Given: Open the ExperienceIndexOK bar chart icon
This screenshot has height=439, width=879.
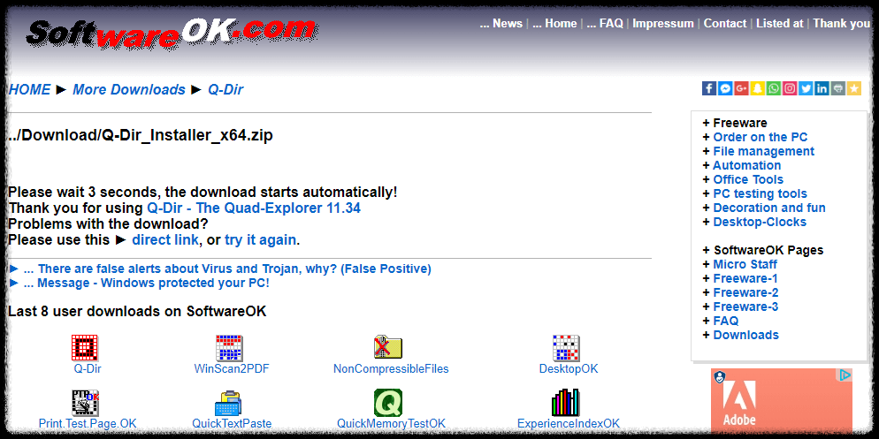Looking at the screenshot, I should pos(566,403).
